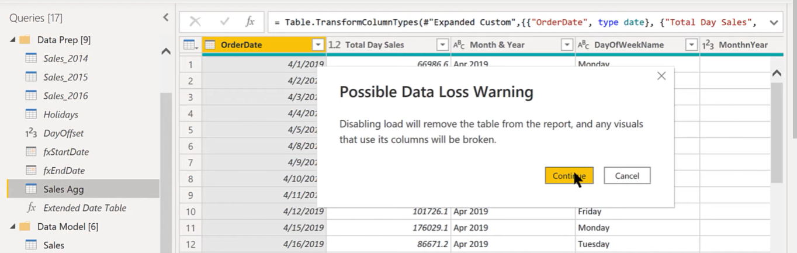Collapse the Data Prep folder

pos(13,40)
